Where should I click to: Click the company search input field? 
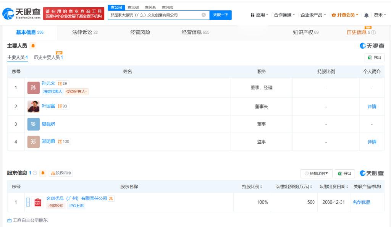point(155,15)
